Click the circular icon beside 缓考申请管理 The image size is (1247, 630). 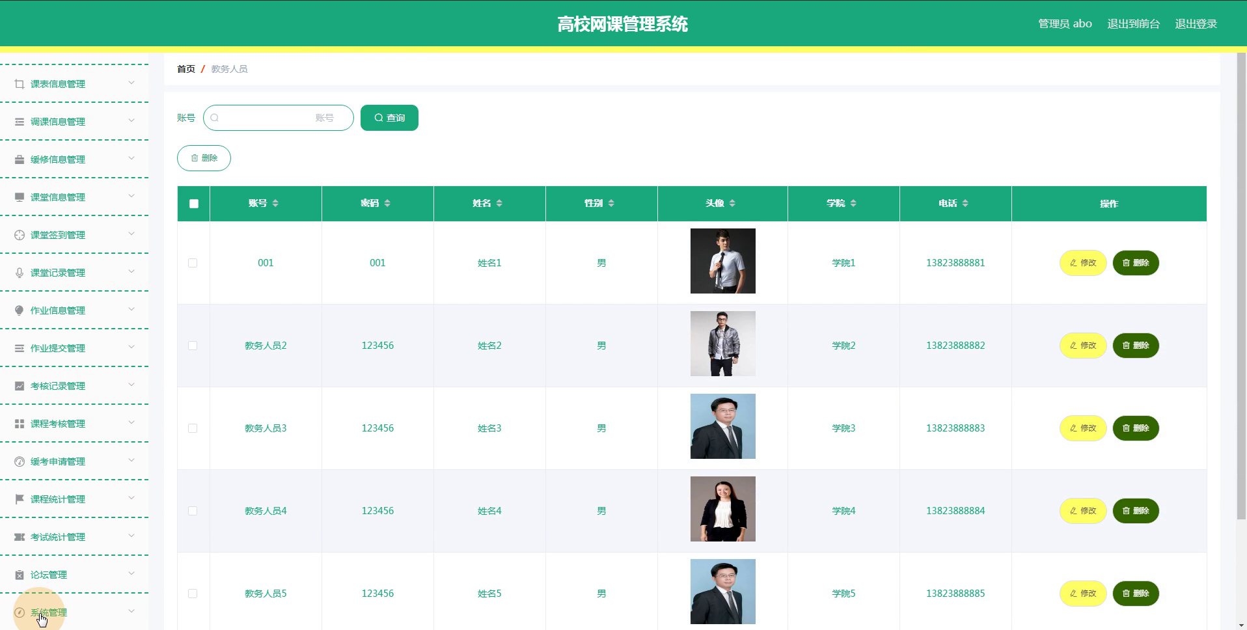pyautogui.click(x=20, y=461)
